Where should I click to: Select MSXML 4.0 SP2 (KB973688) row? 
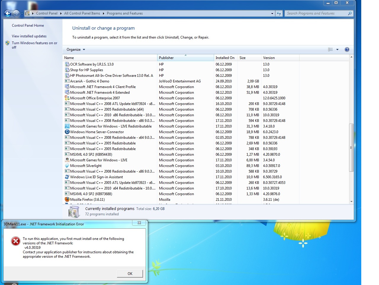tap(206, 194)
